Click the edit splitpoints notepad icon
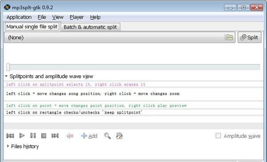This screenshot has width=267, height=162. [x=119, y=136]
